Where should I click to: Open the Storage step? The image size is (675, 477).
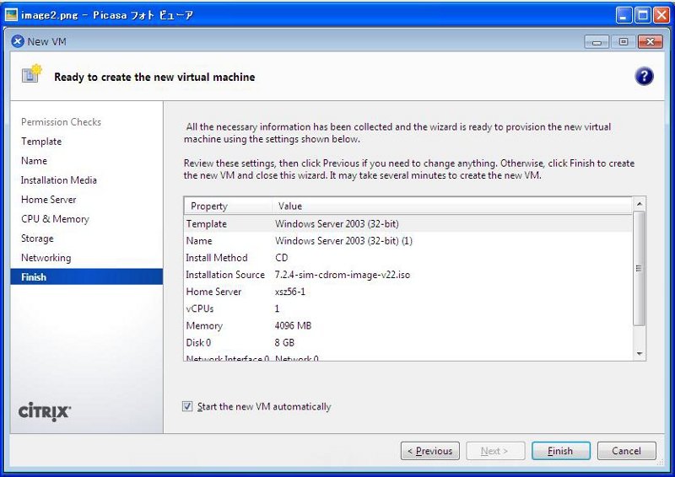(37, 238)
